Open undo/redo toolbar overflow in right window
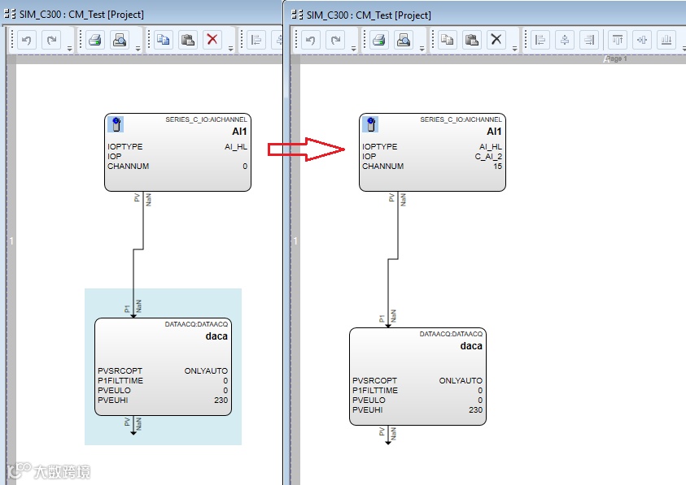This screenshot has width=686, height=485. coord(353,48)
